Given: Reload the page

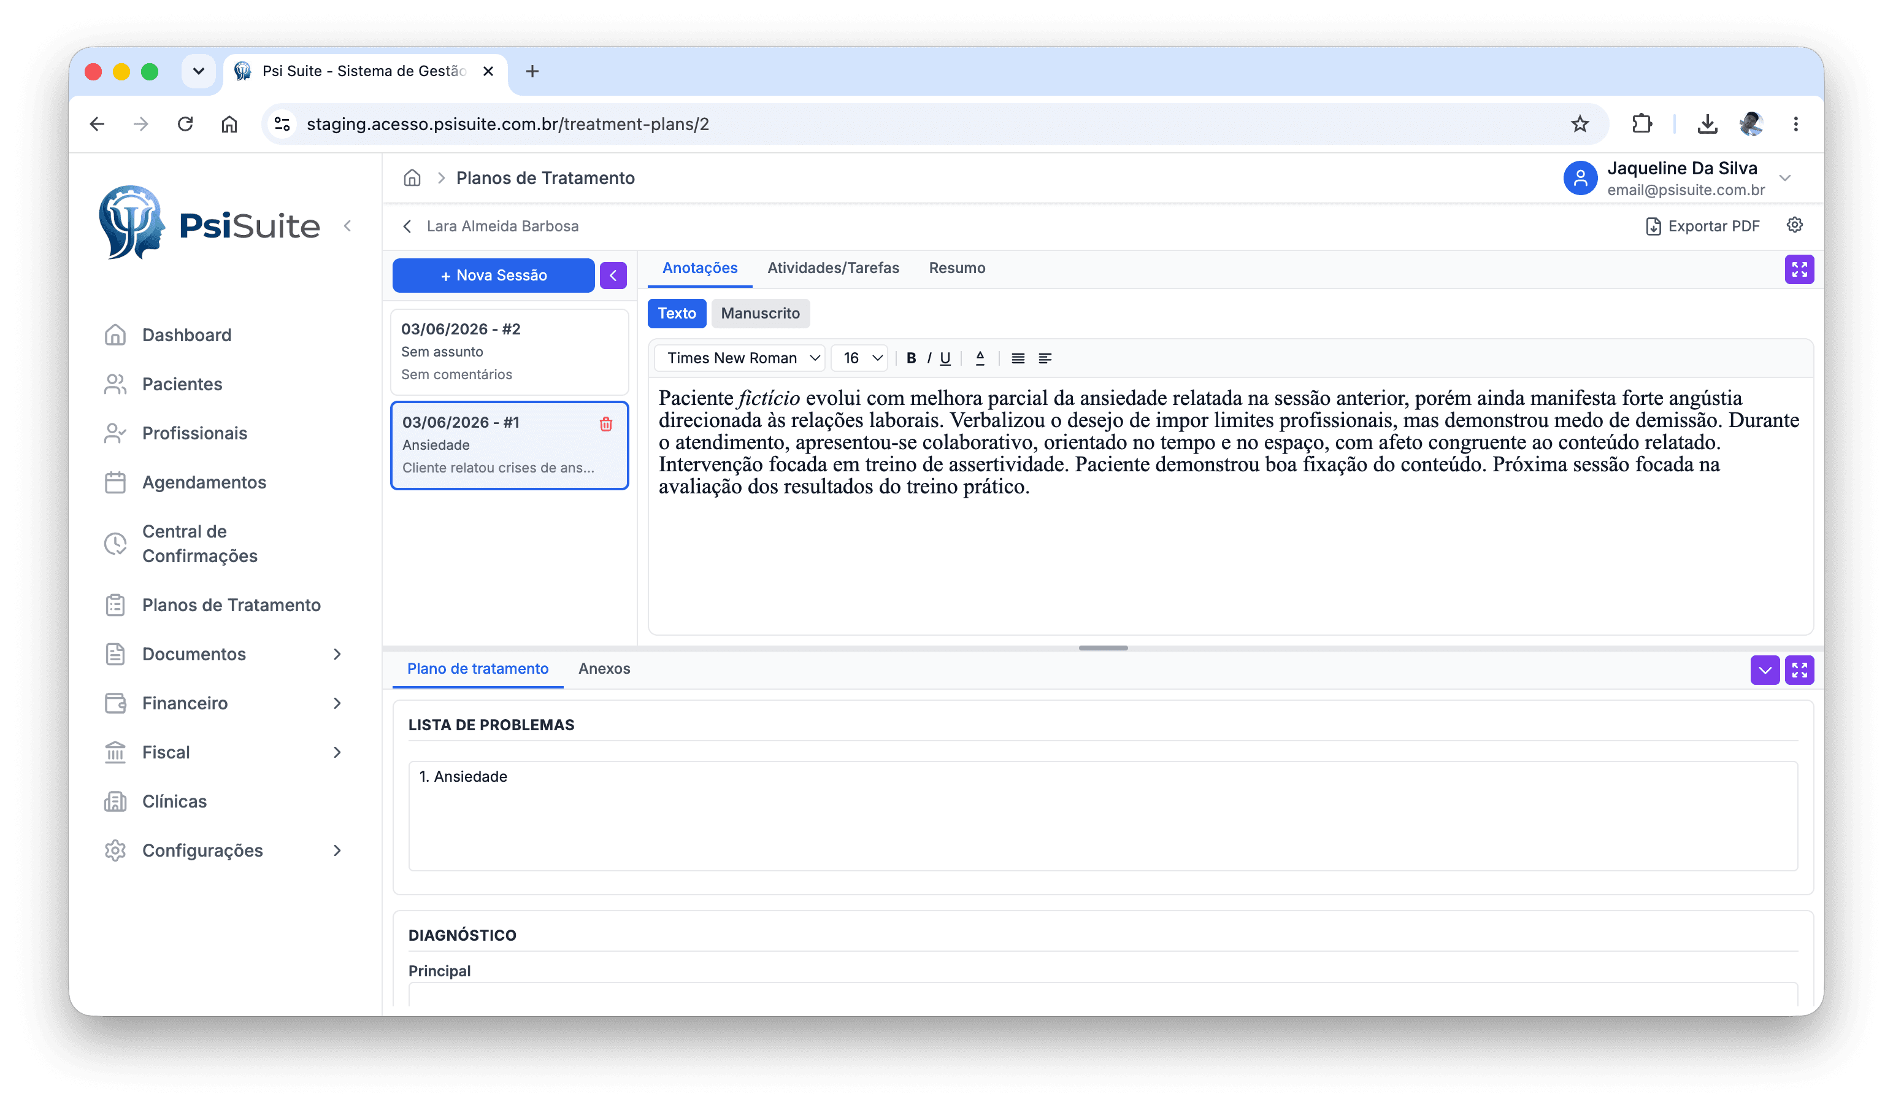Looking at the screenshot, I should tap(185, 124).
